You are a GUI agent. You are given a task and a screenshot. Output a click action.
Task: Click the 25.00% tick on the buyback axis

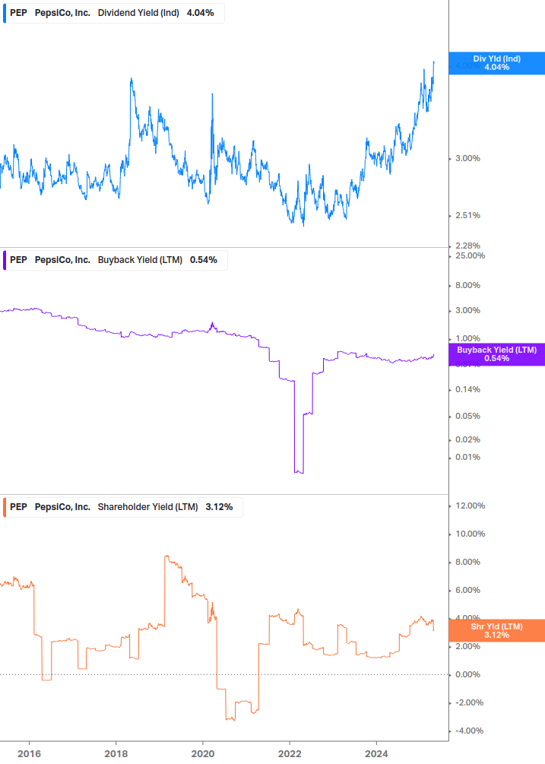(x=470, y=255)
